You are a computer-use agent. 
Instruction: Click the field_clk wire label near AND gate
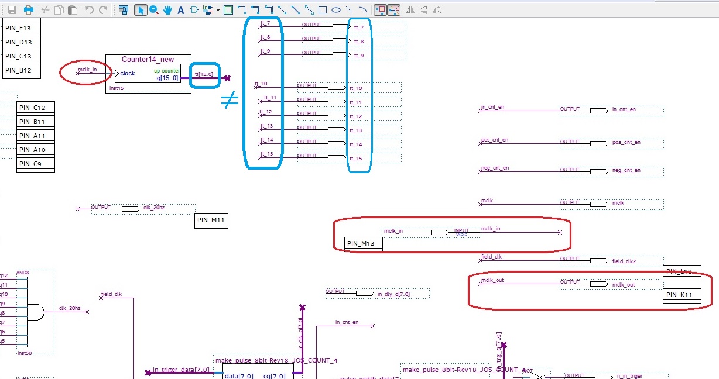111,294
